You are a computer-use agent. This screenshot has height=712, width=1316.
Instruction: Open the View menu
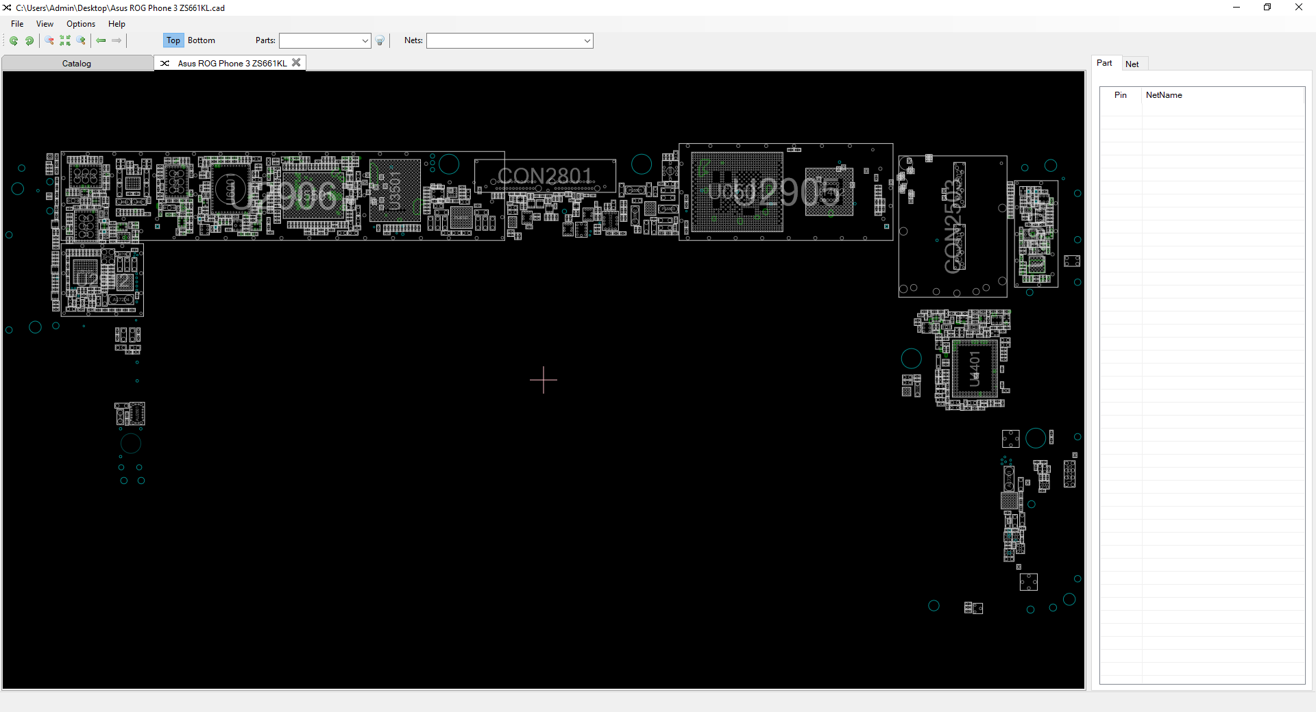point(45,24)
